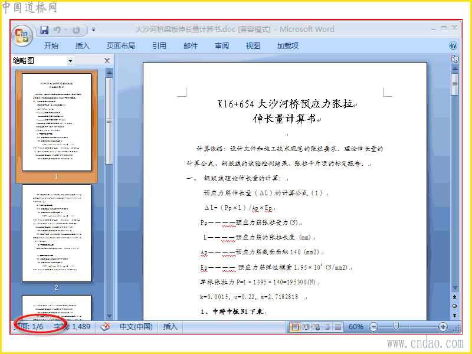The height and width of the screenshot is (354, 472).
Task: Toggle Print Layout view button
Action: pyautogui.click(x=295, y=327)
